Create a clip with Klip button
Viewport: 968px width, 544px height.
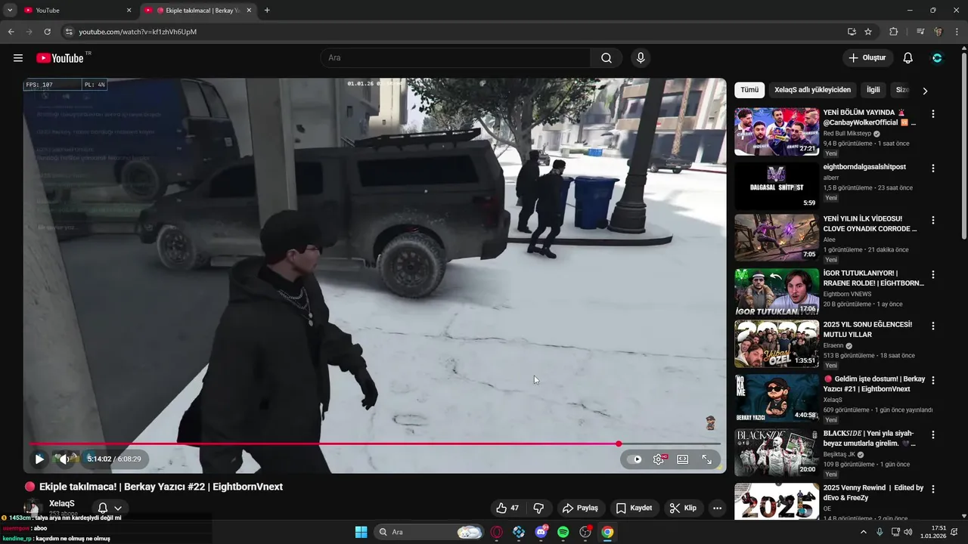point(683,508)
